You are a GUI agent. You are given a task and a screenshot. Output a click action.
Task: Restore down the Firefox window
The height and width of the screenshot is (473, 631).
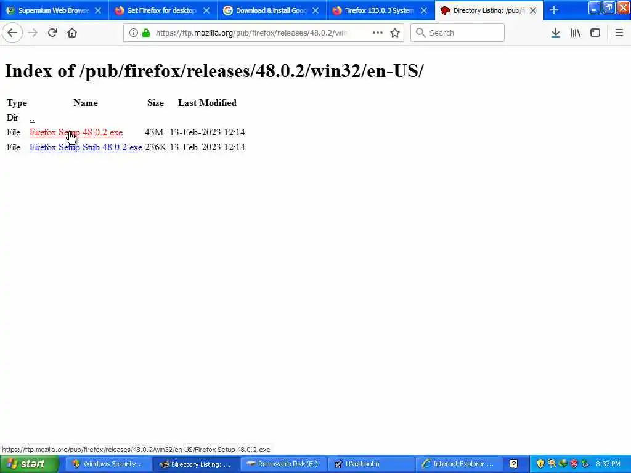(x=609, y=7)
